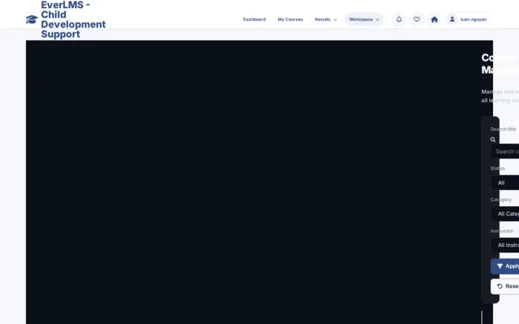Open the Status dropdown showing All
The width and height of the screenshot is (519, 324).
(505, 183)
